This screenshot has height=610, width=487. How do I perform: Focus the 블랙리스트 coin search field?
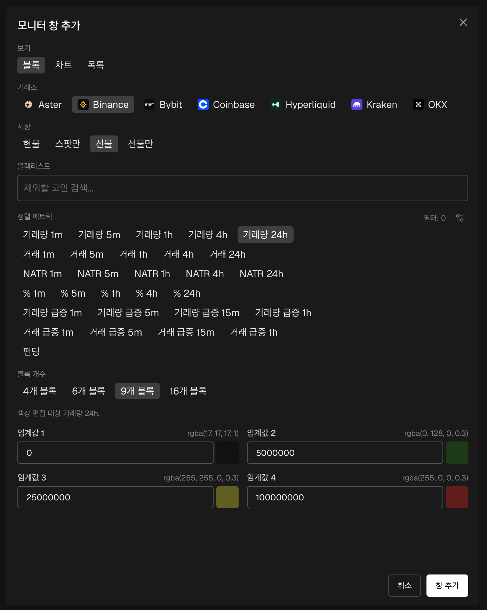point(243,188)
